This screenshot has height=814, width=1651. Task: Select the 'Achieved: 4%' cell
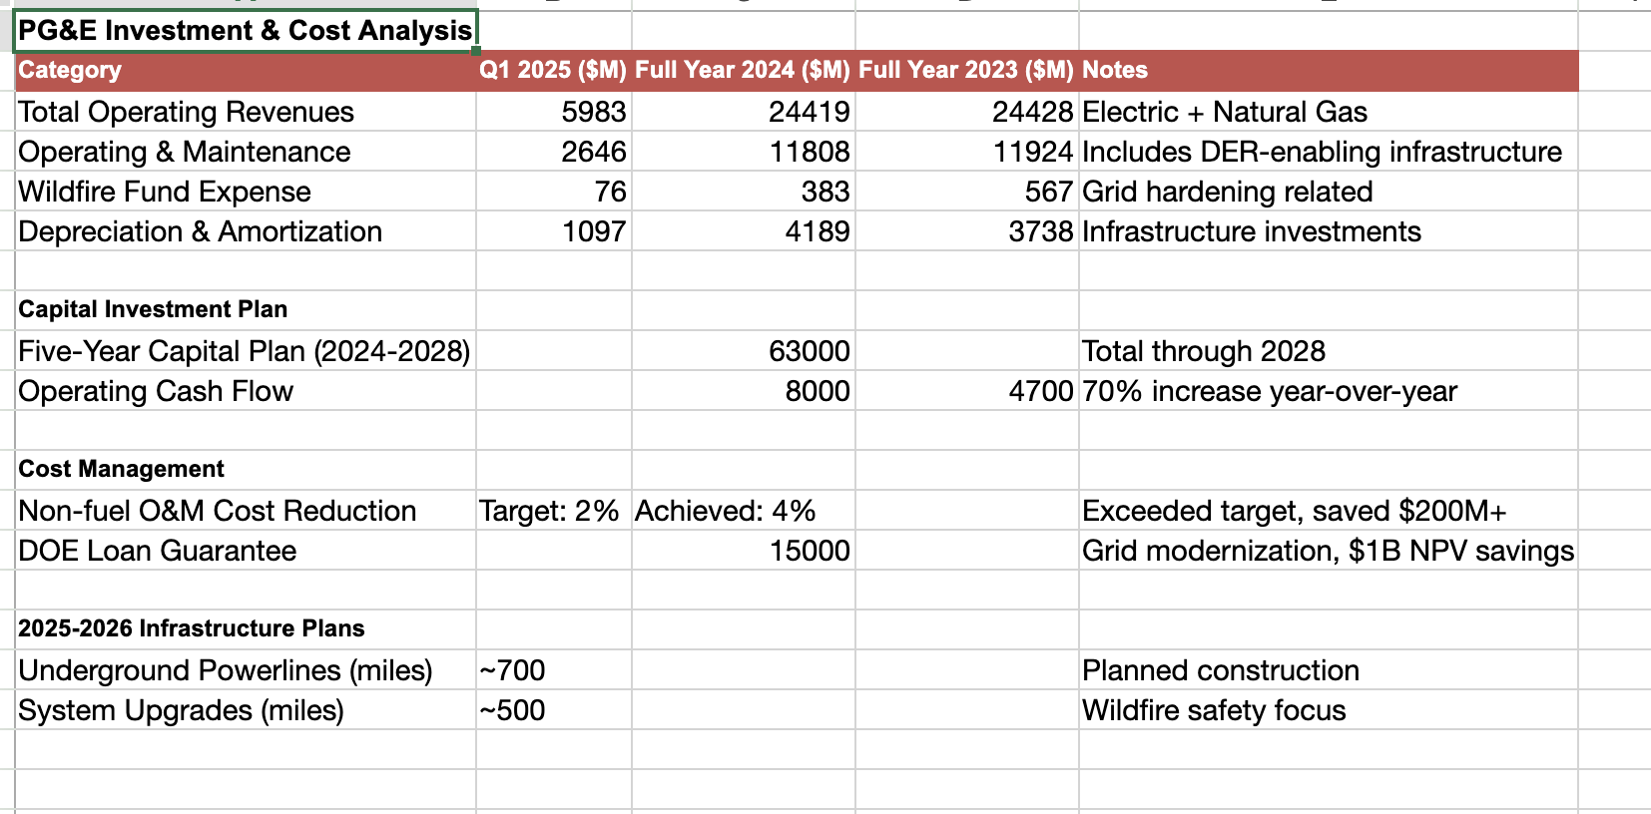click(x=726, y=511)
